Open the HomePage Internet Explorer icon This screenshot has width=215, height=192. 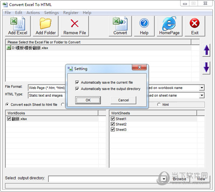pyautogui.click(x=169, y=23)
